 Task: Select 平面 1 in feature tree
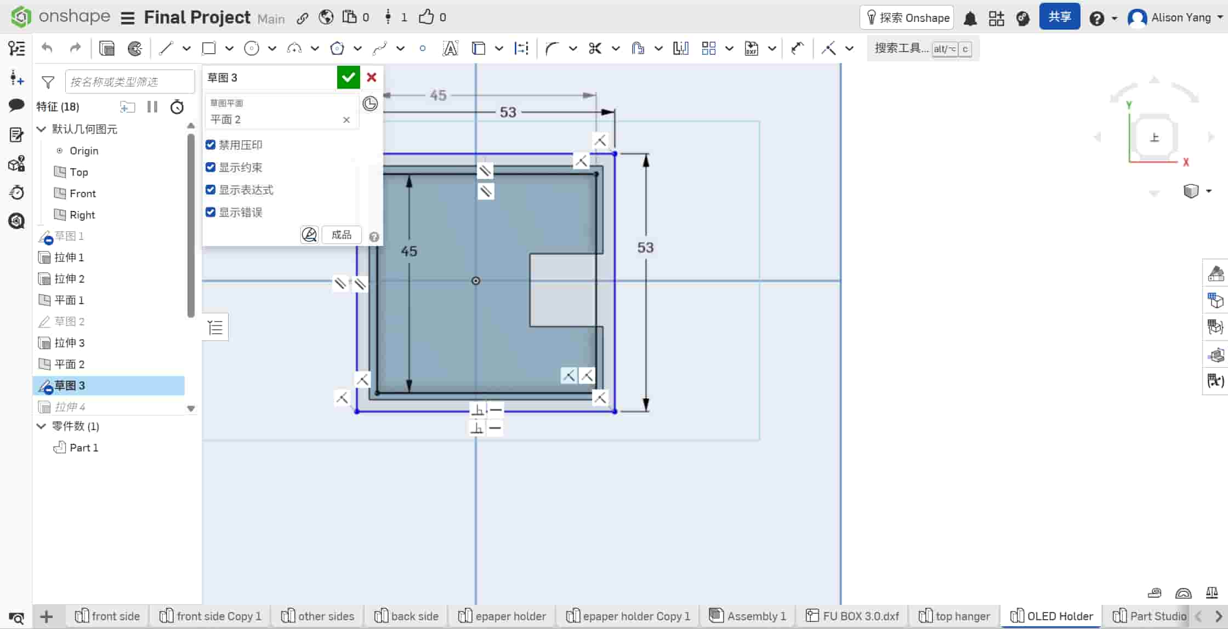click(x=69, y=300)
